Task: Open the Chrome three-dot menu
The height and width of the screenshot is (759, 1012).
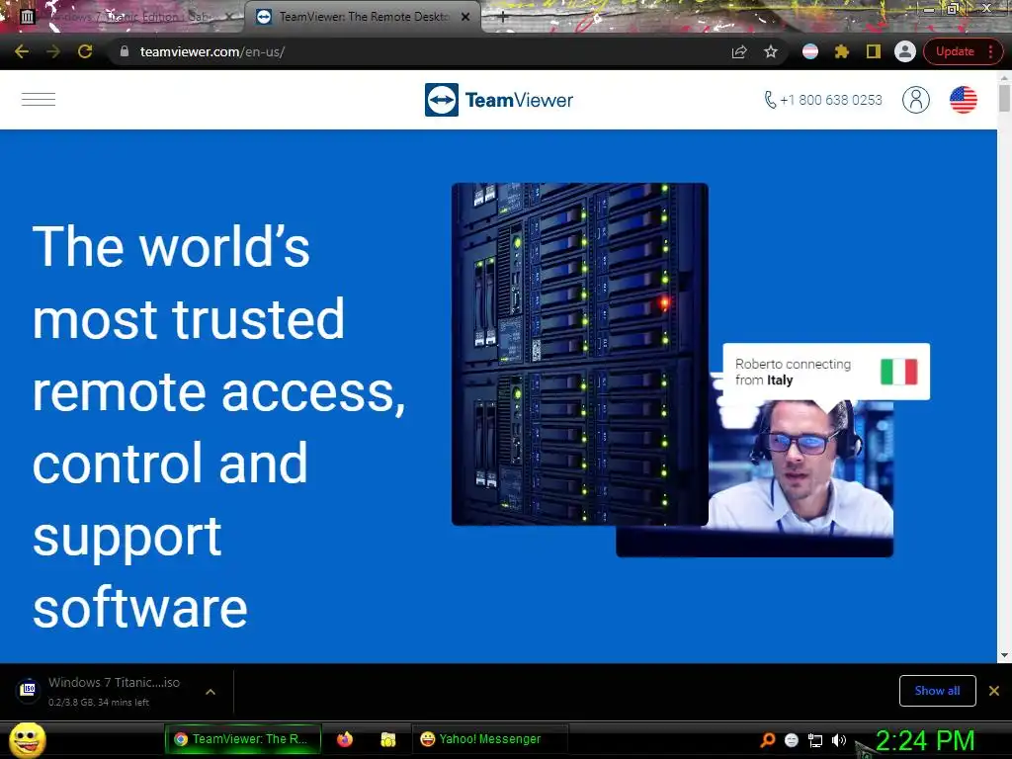Action: click(x=990, y=51)
